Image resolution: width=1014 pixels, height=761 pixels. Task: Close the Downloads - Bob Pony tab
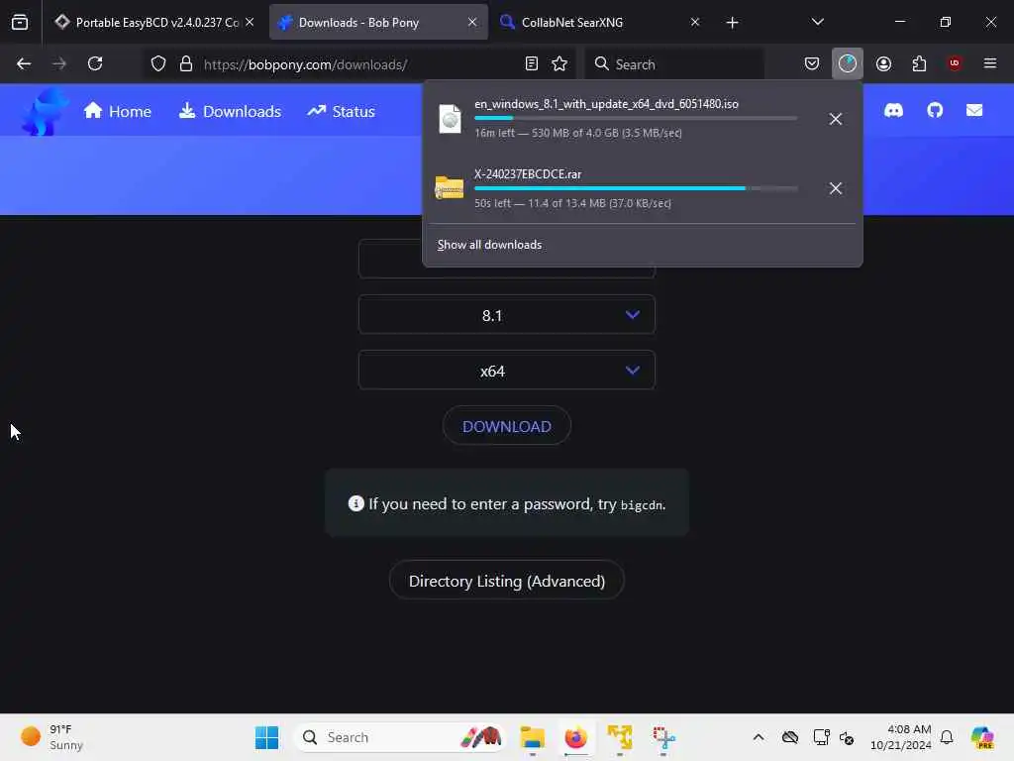pyautogui.click(x=472, y=22)
